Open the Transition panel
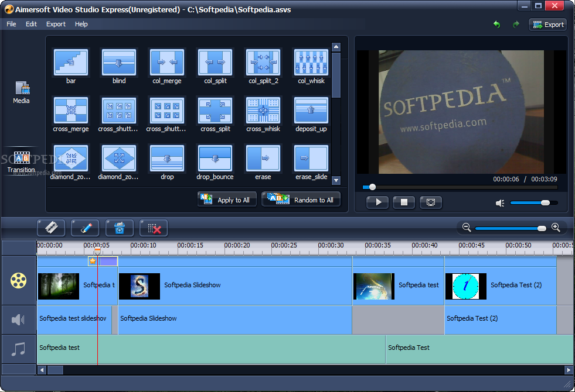Image resolution: width=575 pixels, height=392 pixels. click(21, 161)
